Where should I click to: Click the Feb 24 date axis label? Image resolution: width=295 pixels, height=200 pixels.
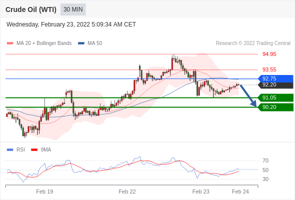click(240, 191)
